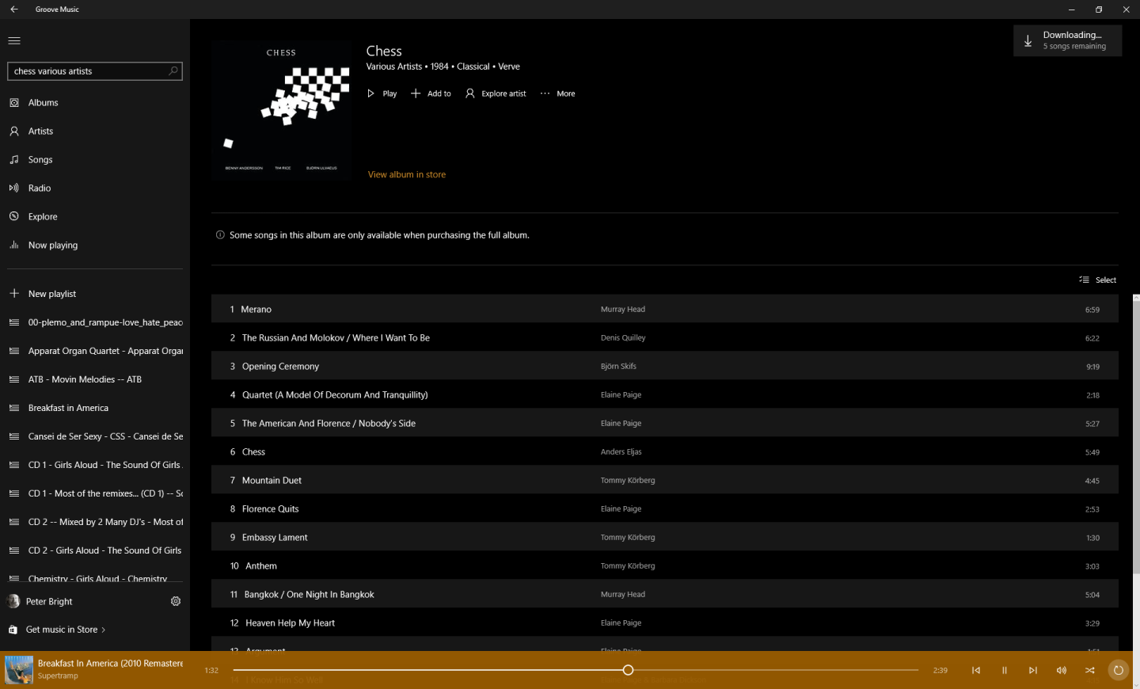
Task: Pause the currently playing Supertramp track
Action: click(x=1004, y=670)
